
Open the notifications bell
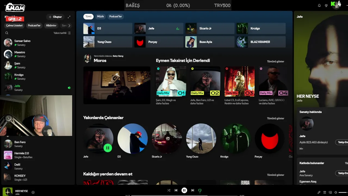(319, 5)
